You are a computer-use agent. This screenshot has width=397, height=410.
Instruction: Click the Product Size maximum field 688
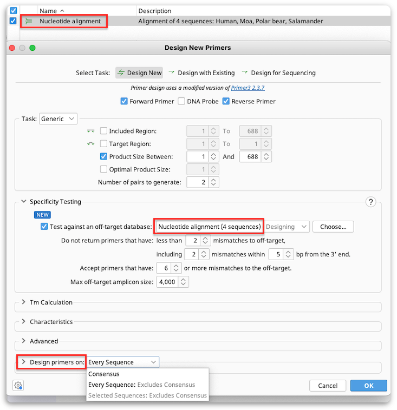click(x=250, y=157)
